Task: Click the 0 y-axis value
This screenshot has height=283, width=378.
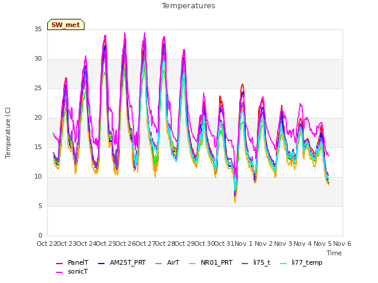Action: pos(40,236)
